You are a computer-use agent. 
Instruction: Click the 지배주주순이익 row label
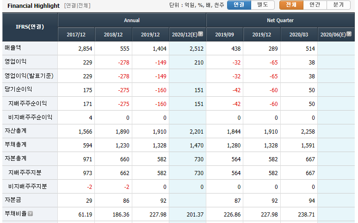click(x=27, y=103)
